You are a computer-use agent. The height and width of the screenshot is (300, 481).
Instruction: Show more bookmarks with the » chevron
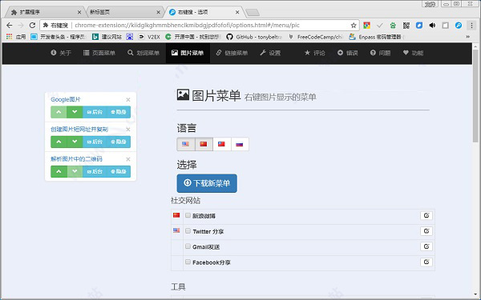point(467,37)
